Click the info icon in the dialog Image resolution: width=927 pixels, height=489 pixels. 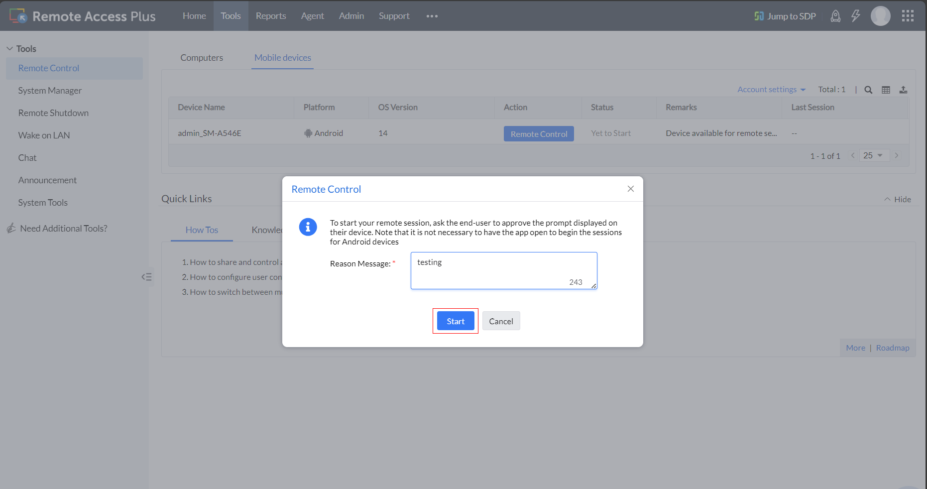point(308,227)
